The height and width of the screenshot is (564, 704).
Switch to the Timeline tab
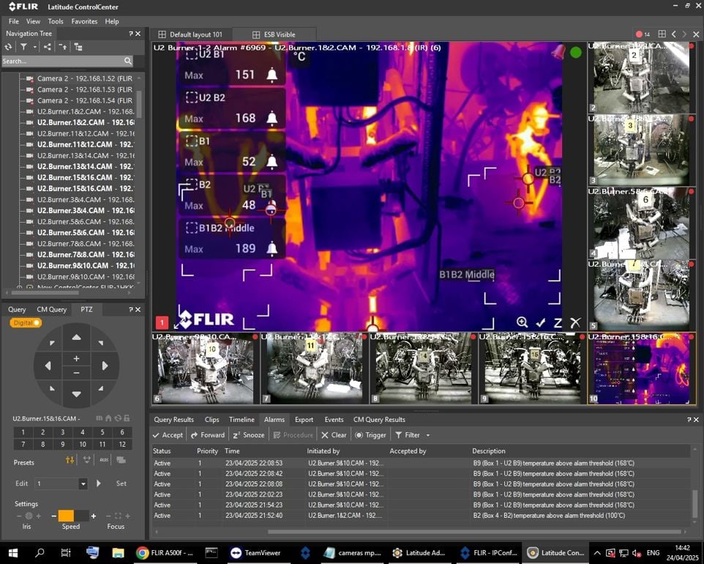[x=241, y=420]
